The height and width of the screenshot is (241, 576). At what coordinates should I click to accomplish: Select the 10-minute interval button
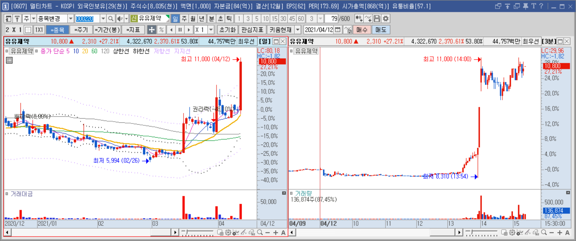pos(266,19)
